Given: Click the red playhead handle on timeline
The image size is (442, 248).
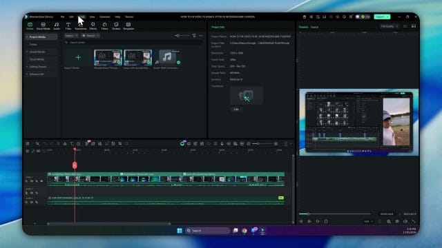Looking at the screenshot, I should pos(75,165).
